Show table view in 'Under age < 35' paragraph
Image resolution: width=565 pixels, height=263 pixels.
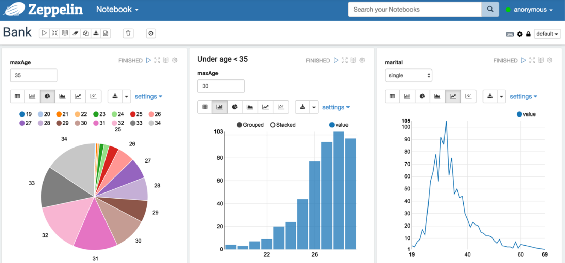pyautogui.click(x=205, y=107)
